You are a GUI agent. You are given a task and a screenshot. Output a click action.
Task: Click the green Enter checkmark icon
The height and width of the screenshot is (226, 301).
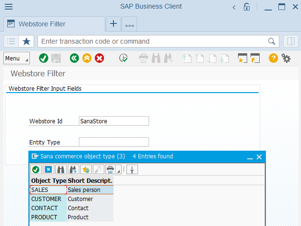pos(44,58)
